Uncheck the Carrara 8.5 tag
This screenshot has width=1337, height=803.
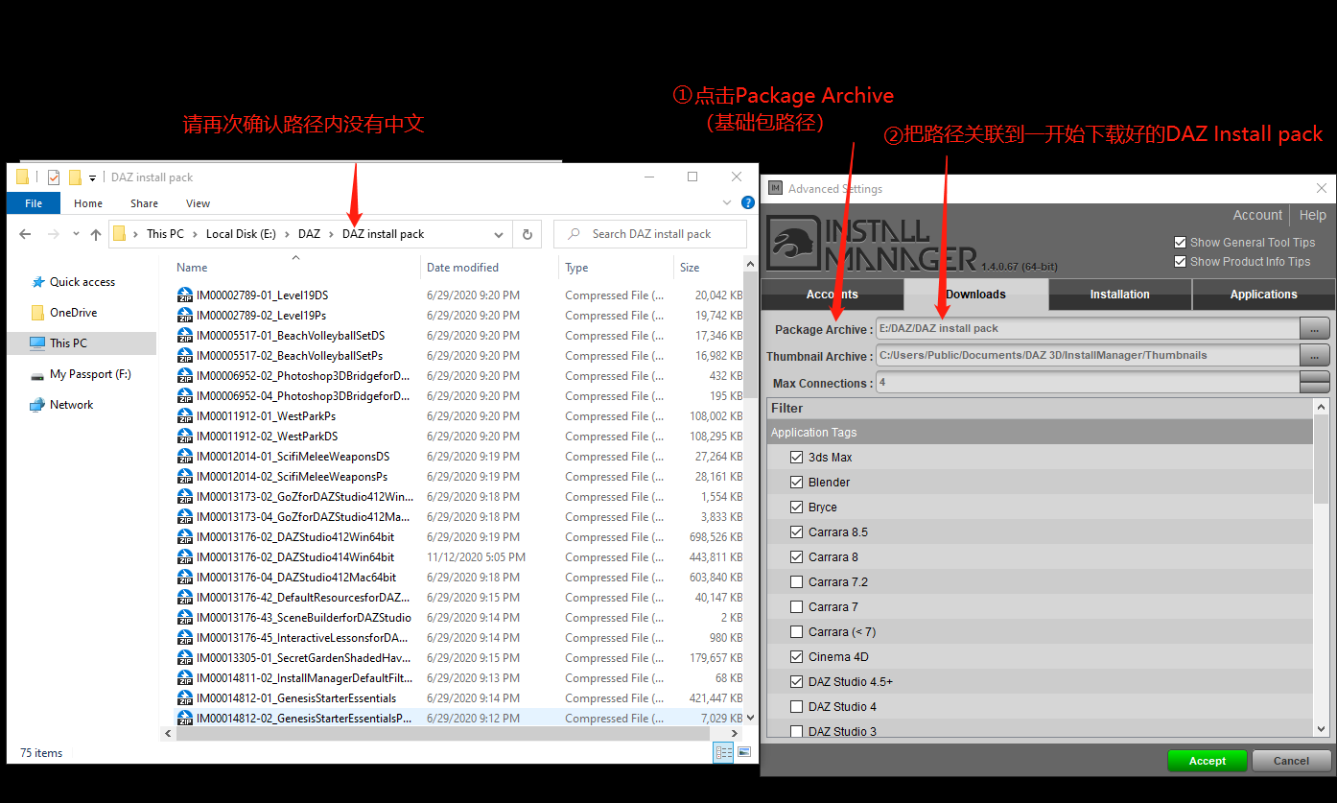point(796,532)
